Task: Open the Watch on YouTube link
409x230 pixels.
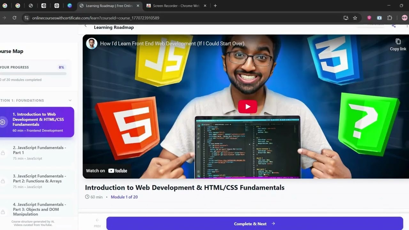Action: point(107,171)
